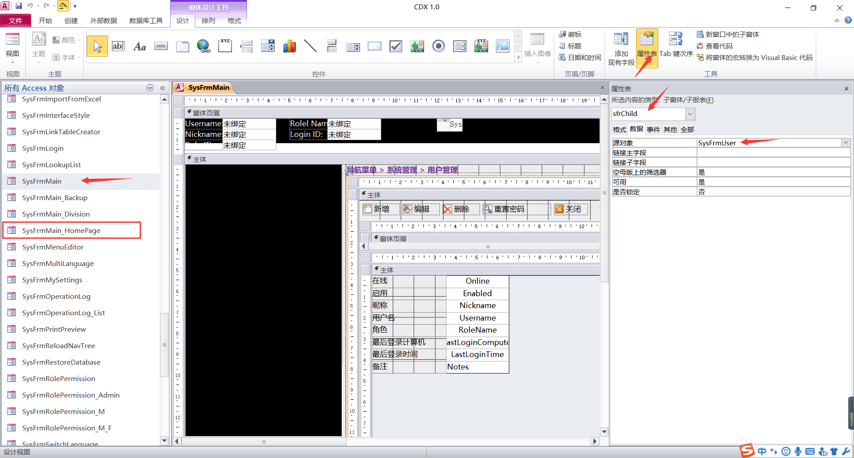Pick the Rectangle control

(x=375, y=46)
